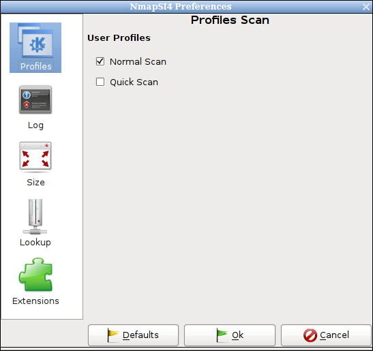373x351 pixels.
Task: Confirm preferences with the Ok button
Action: [x=230, y=335]
